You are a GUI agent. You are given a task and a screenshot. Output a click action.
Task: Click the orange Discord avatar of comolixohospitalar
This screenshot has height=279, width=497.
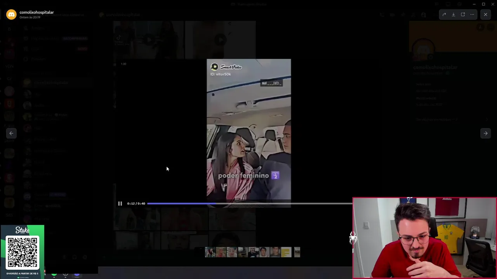(x=11, y=14)
